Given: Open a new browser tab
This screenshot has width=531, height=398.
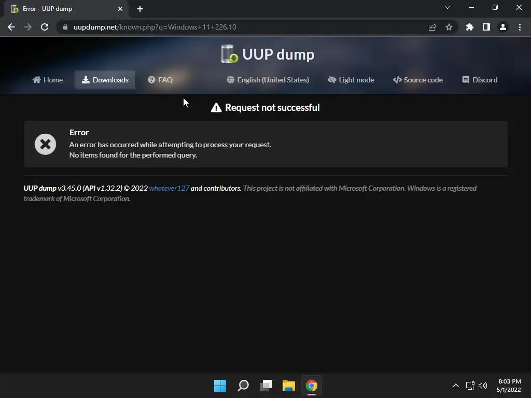Looking at the screenshot, I should 140,9.
